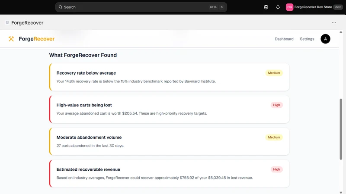Click the scrollbar up arrow

[x=341, y=32]
